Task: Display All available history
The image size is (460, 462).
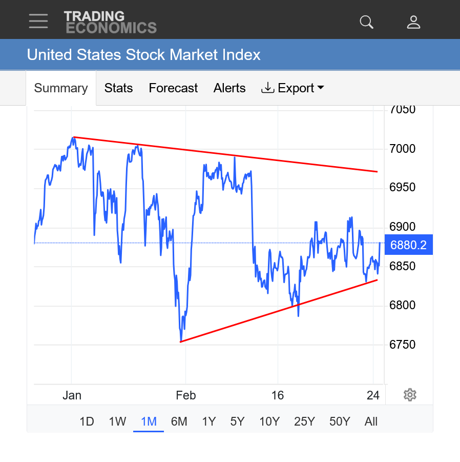Action: coord(371,421)
